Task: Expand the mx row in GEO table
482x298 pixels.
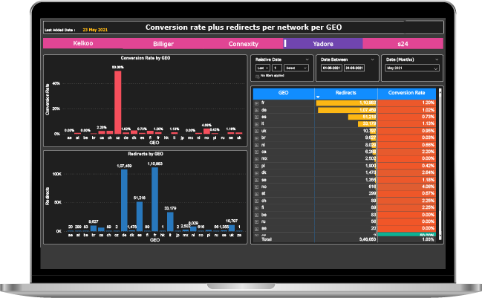Action: [x=256, y=159]
